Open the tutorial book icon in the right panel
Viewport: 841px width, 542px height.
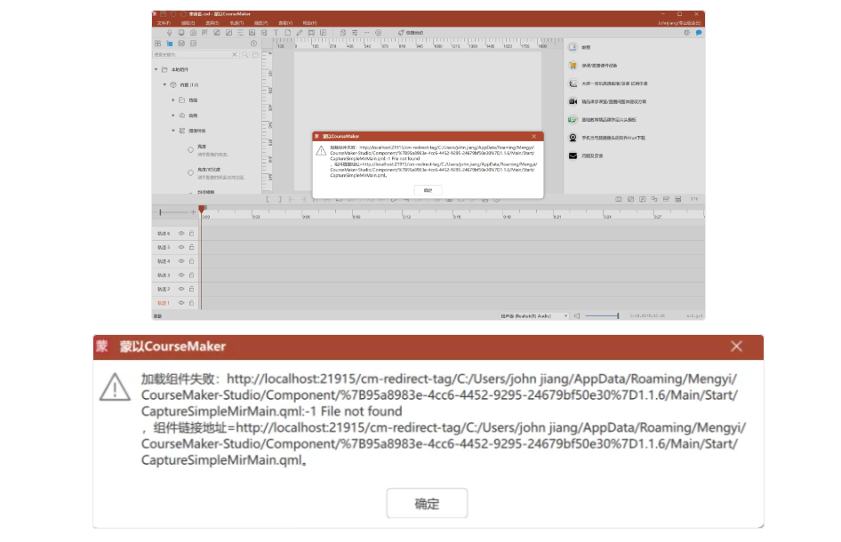tap(573, 47)
